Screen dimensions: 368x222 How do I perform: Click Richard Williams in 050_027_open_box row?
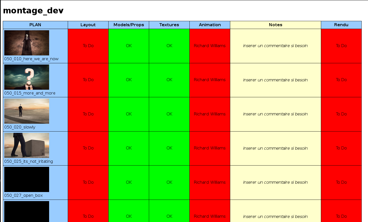tap(210, 182)
